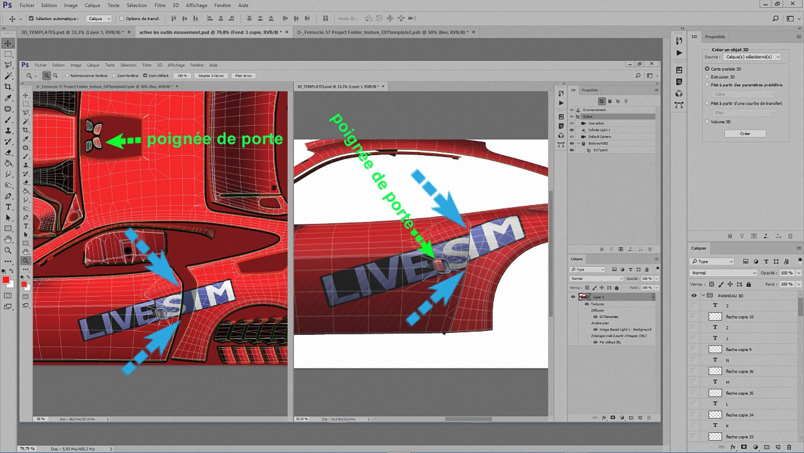Select the Volume 3D radio button
This screenshot has width=804, height=453.
[x=707, y=121]
